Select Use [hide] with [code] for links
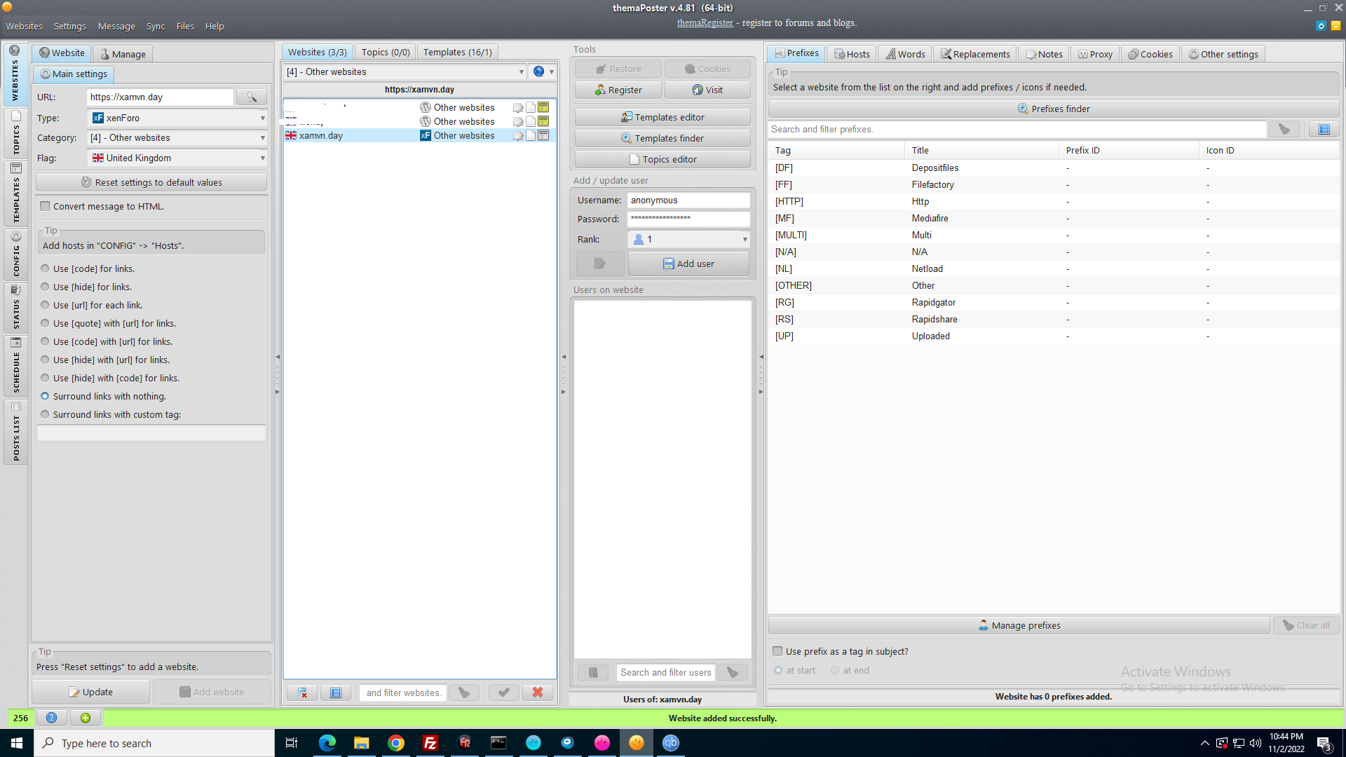1346x757 pixels. point(45,378)
